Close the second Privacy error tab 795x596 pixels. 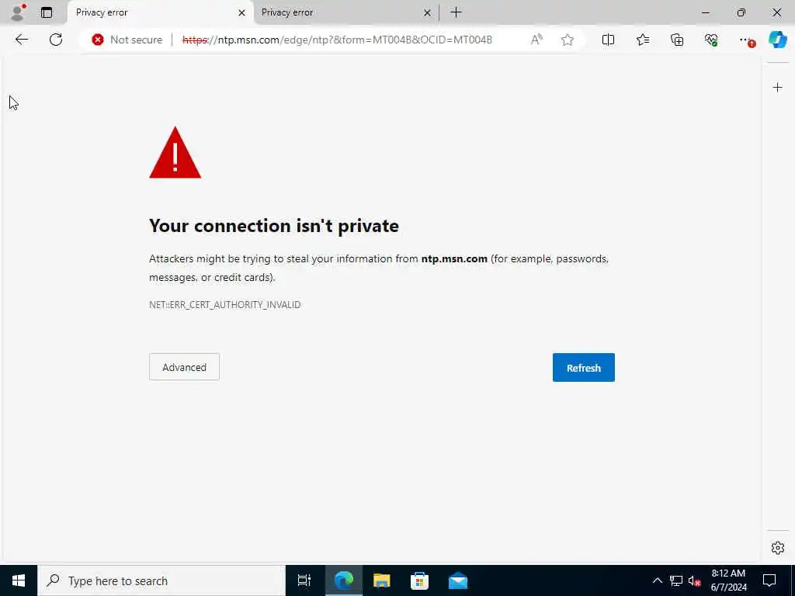[x=428, y=12]
